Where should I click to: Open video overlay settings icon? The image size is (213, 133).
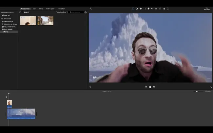pos(133,9)
